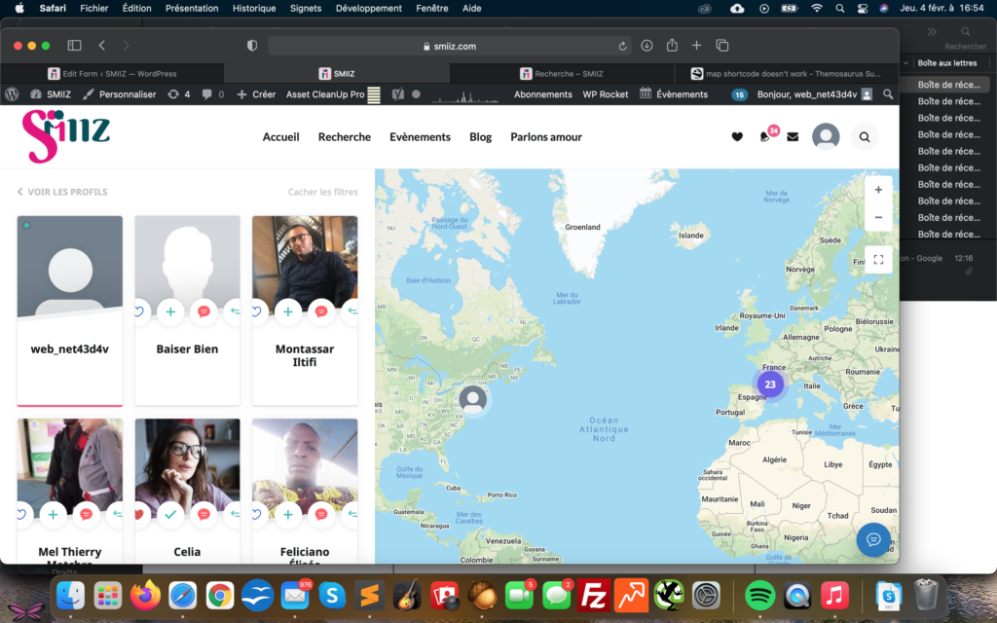Reload the page in Safari
997x623 pixels.
622,46
